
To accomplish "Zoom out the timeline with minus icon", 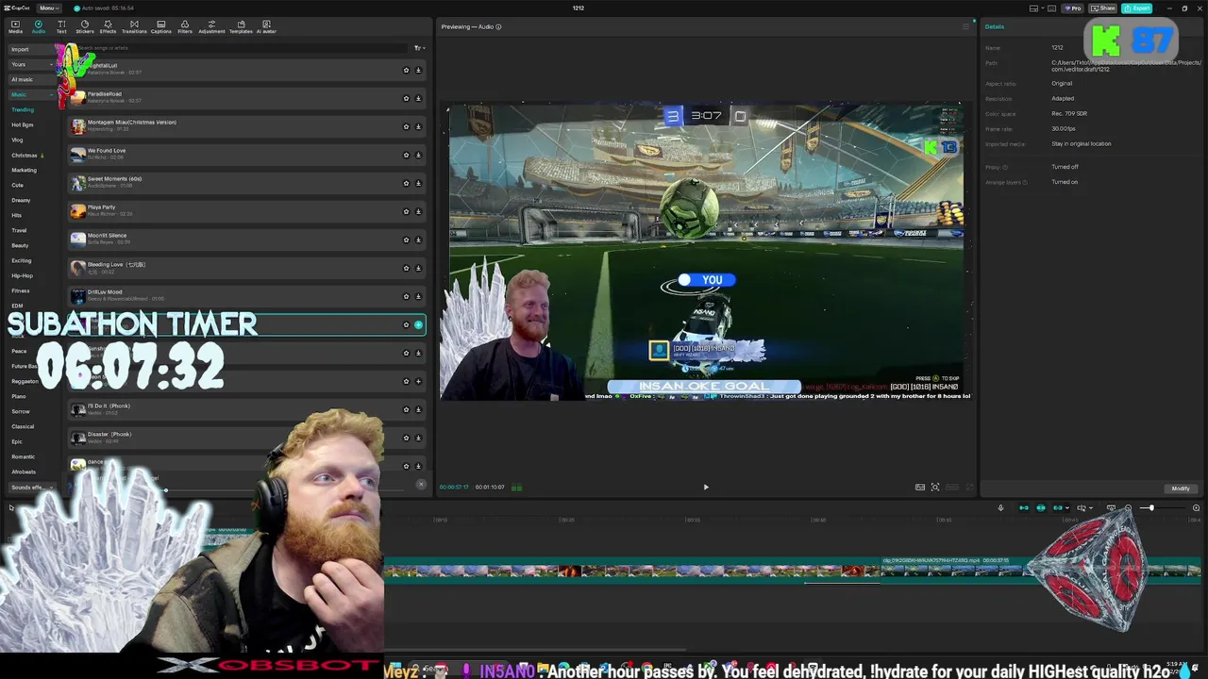I will click(x=1128, y=508).
